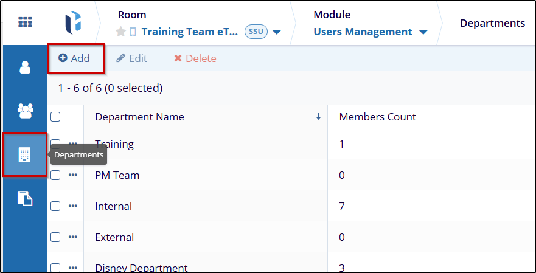Check the External department checkbox

(55, 237)
